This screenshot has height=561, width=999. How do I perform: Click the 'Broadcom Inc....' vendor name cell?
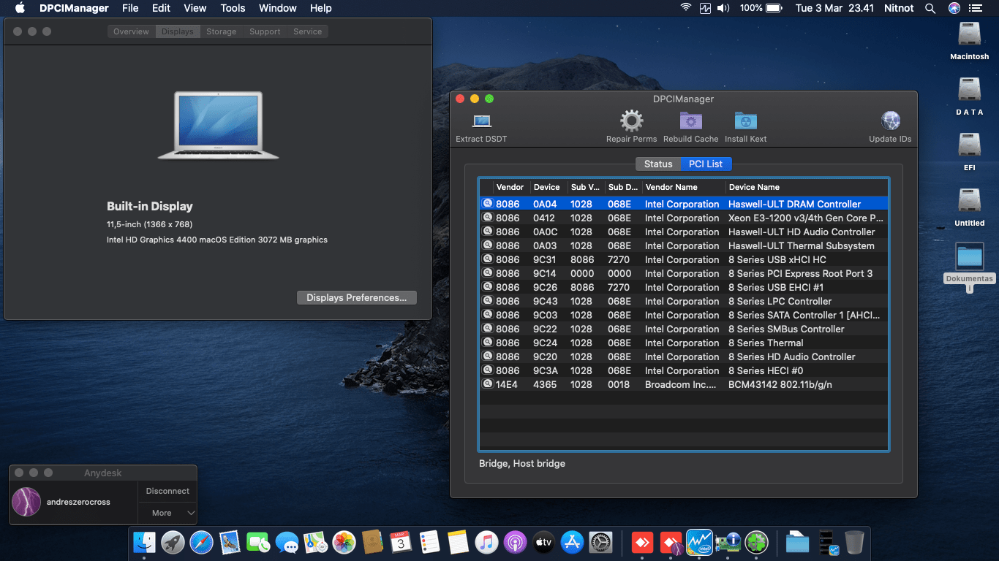click(681, 384)
